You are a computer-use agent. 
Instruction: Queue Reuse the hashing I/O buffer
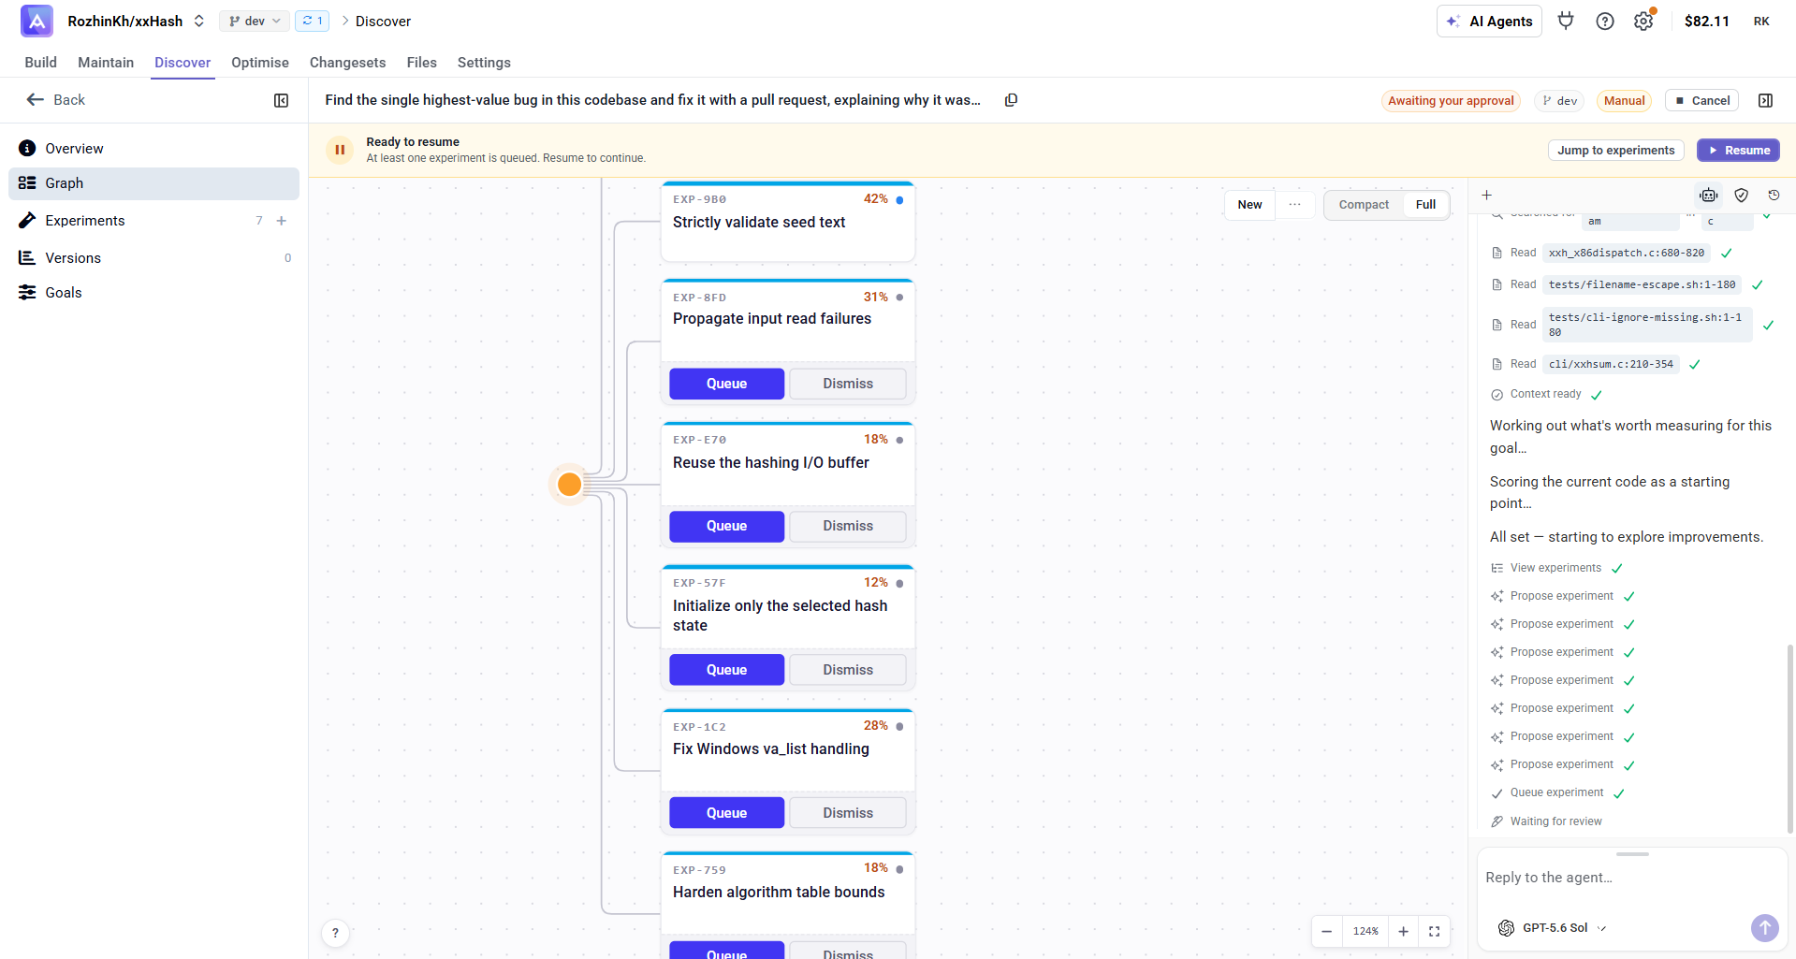click(x=726, y=526)
